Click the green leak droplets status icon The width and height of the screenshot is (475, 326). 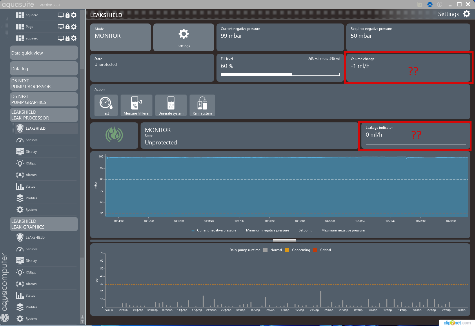click(x=114, y=135)
